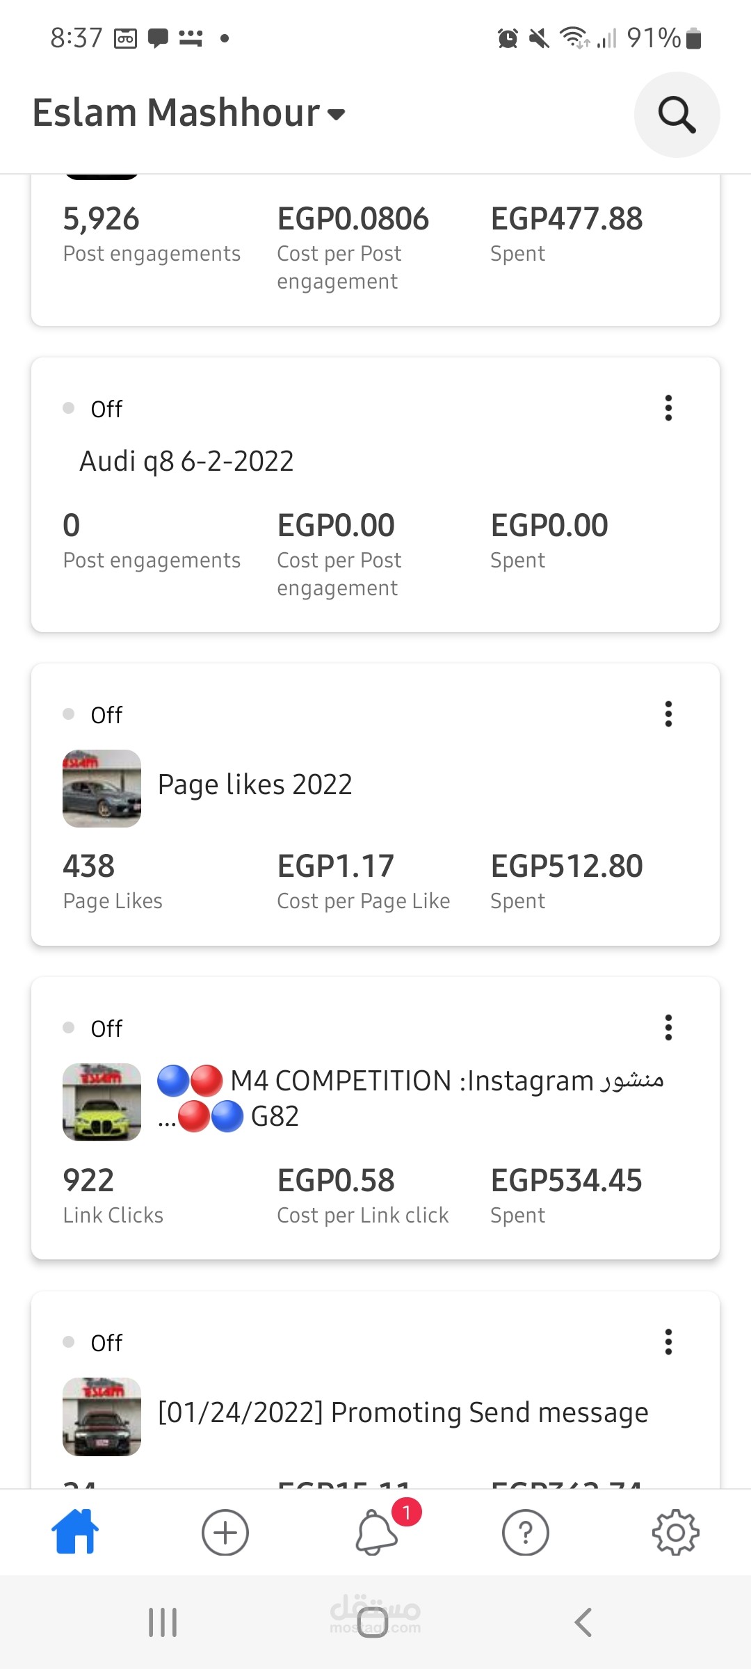
Task: Tap the Android back navigation button
Action: [x=583, y=1622]
